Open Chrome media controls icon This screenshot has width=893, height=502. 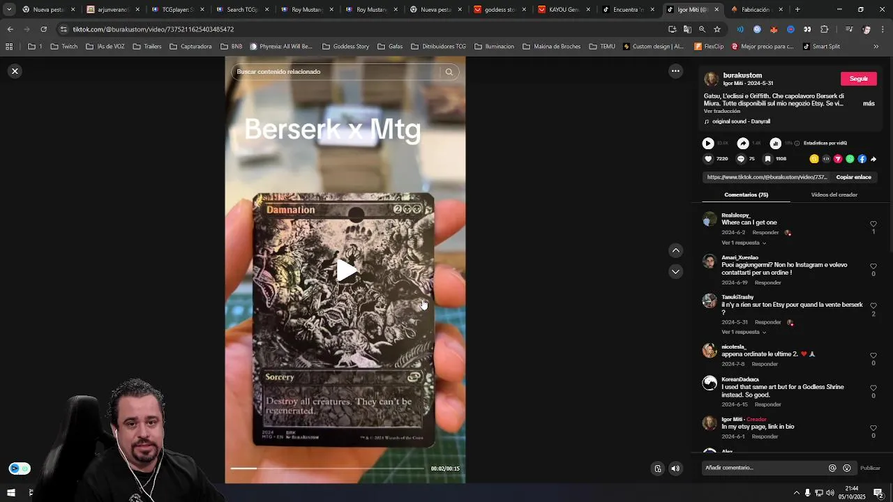849,29
